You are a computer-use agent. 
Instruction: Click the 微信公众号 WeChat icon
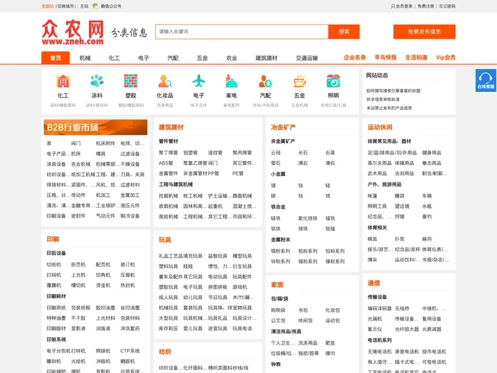(x=95, y=6)
